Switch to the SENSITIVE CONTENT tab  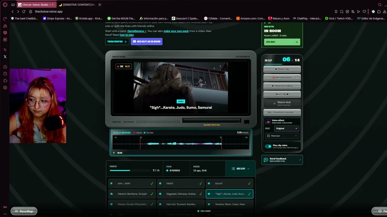click(x=77, y=5)
